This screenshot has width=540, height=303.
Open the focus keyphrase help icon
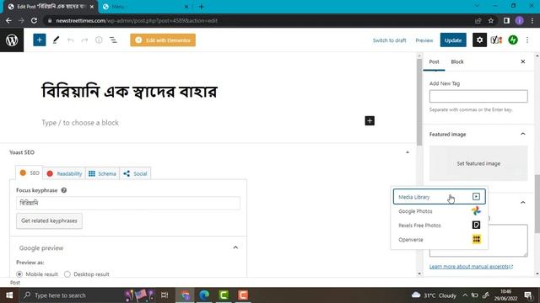point(64,190)
